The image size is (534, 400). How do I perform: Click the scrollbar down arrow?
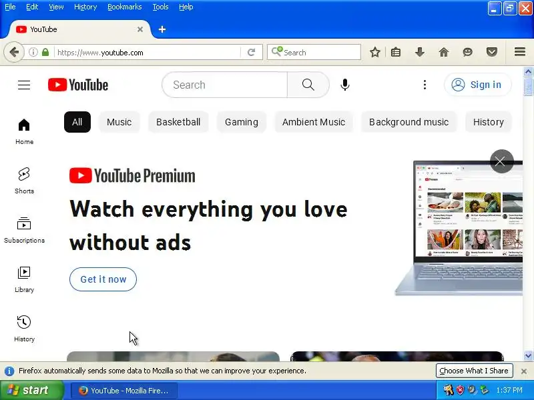(x=528, y=356)
